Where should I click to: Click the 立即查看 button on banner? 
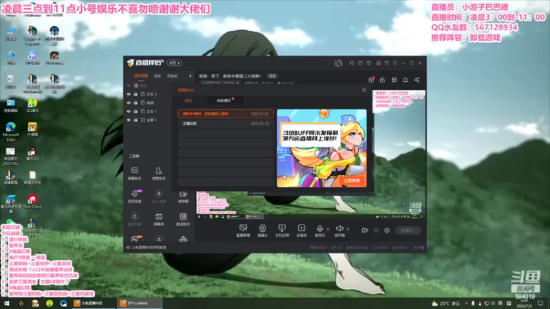click(x=352, y=181)
